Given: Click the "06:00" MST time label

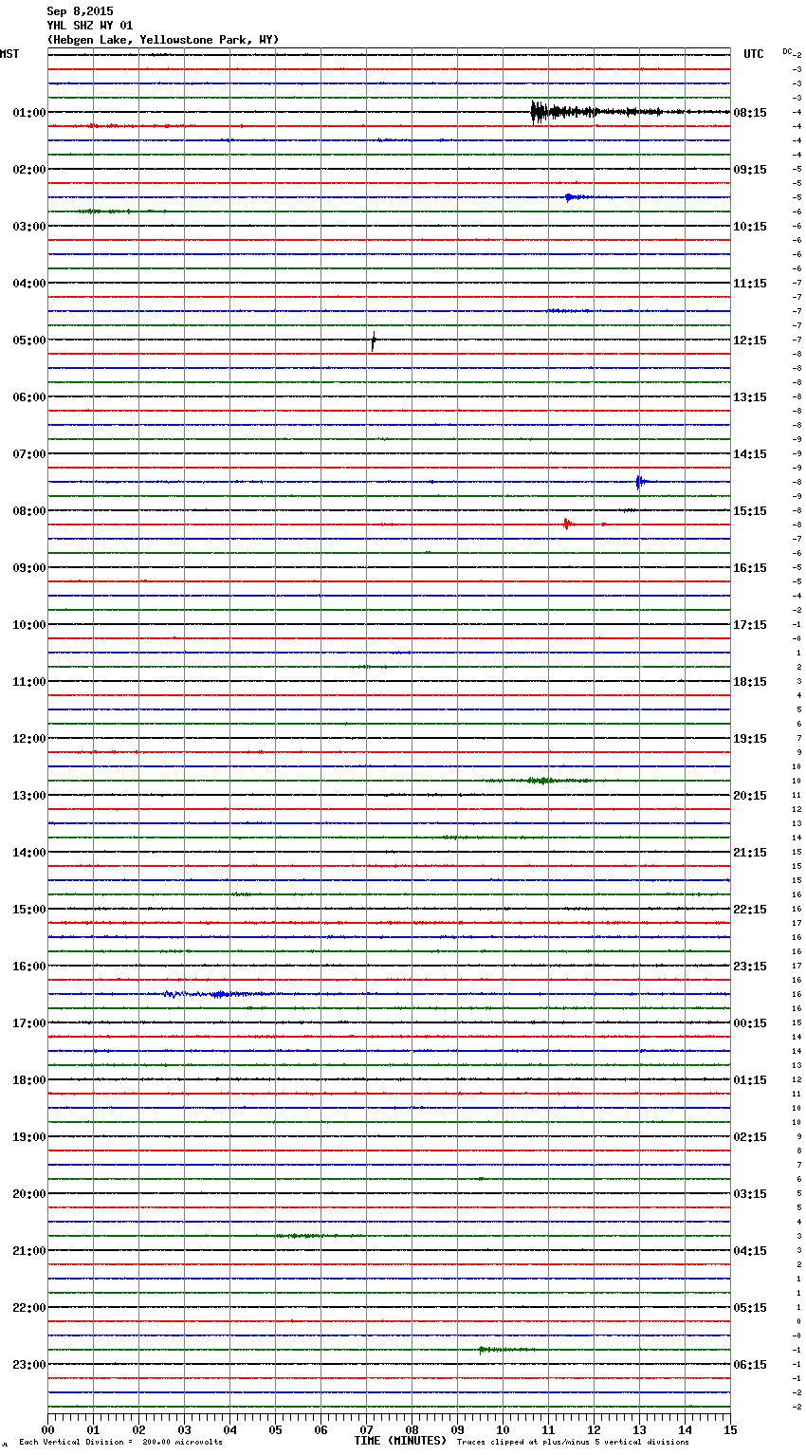Looking at the screenshot, I should (29, 397).
